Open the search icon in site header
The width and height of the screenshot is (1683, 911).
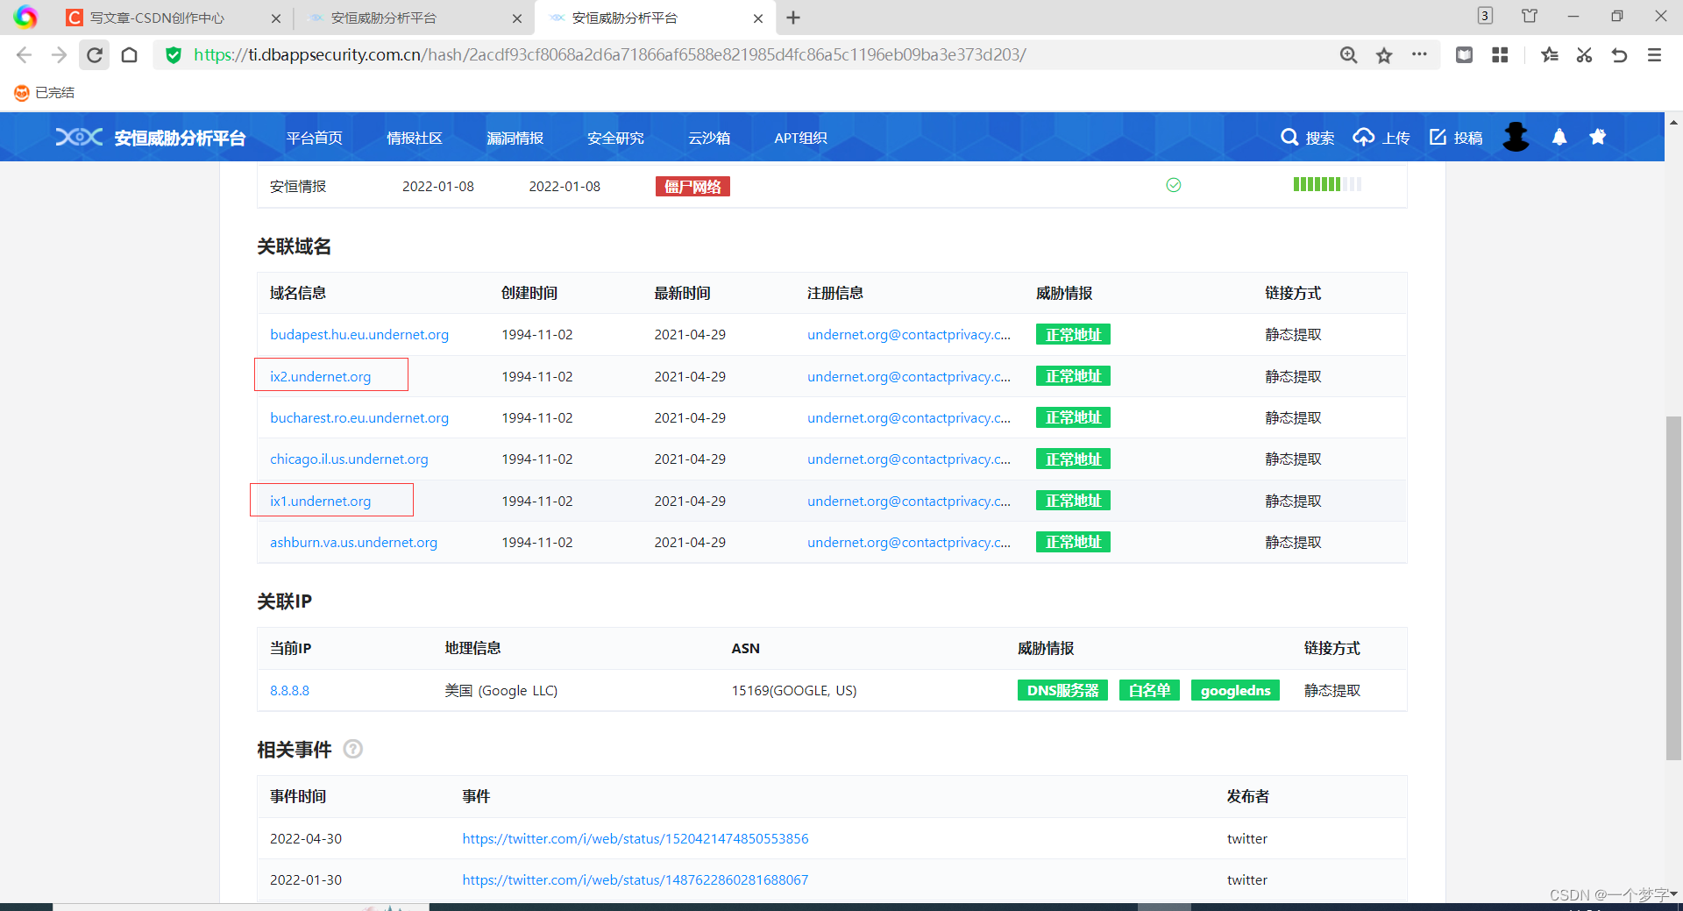[x=1289, y=137]
